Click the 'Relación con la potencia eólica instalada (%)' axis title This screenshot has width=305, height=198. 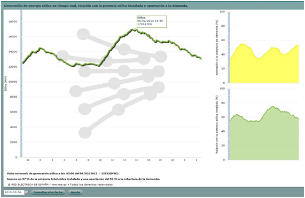coord(217,124)
